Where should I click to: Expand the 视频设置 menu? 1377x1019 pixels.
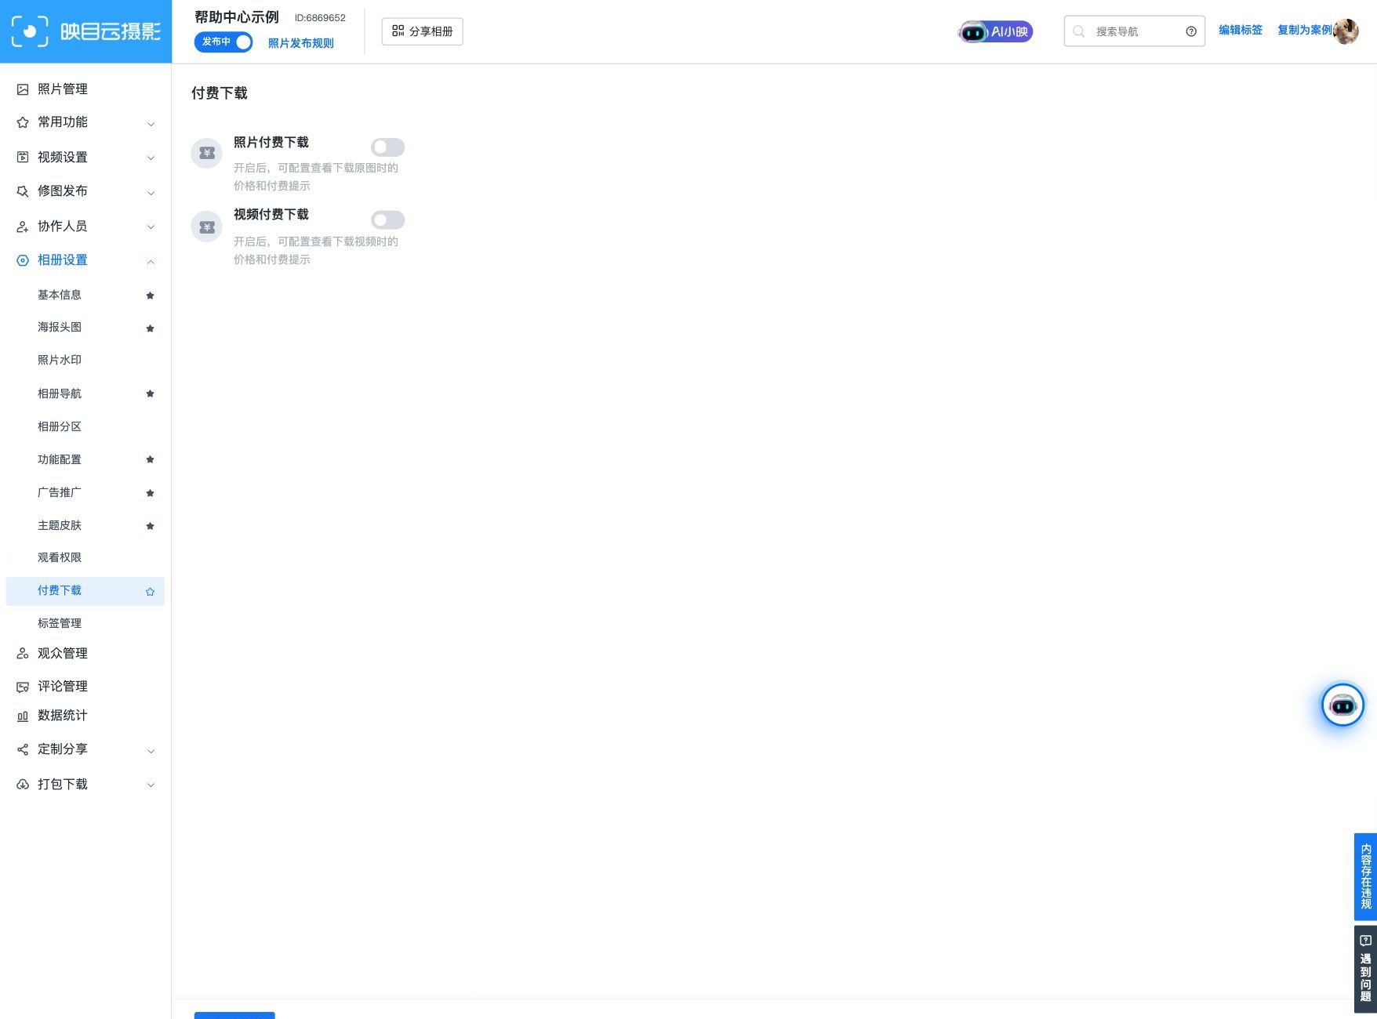(85, 157)
